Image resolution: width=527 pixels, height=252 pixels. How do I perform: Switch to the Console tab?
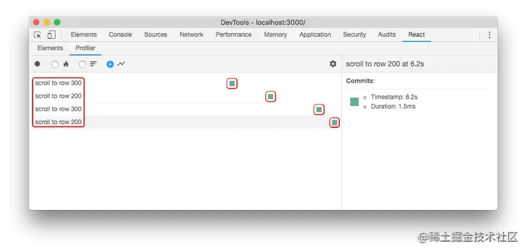pos(120,34)
